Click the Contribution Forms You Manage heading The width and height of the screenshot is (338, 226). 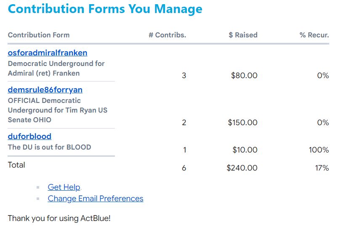105,9
